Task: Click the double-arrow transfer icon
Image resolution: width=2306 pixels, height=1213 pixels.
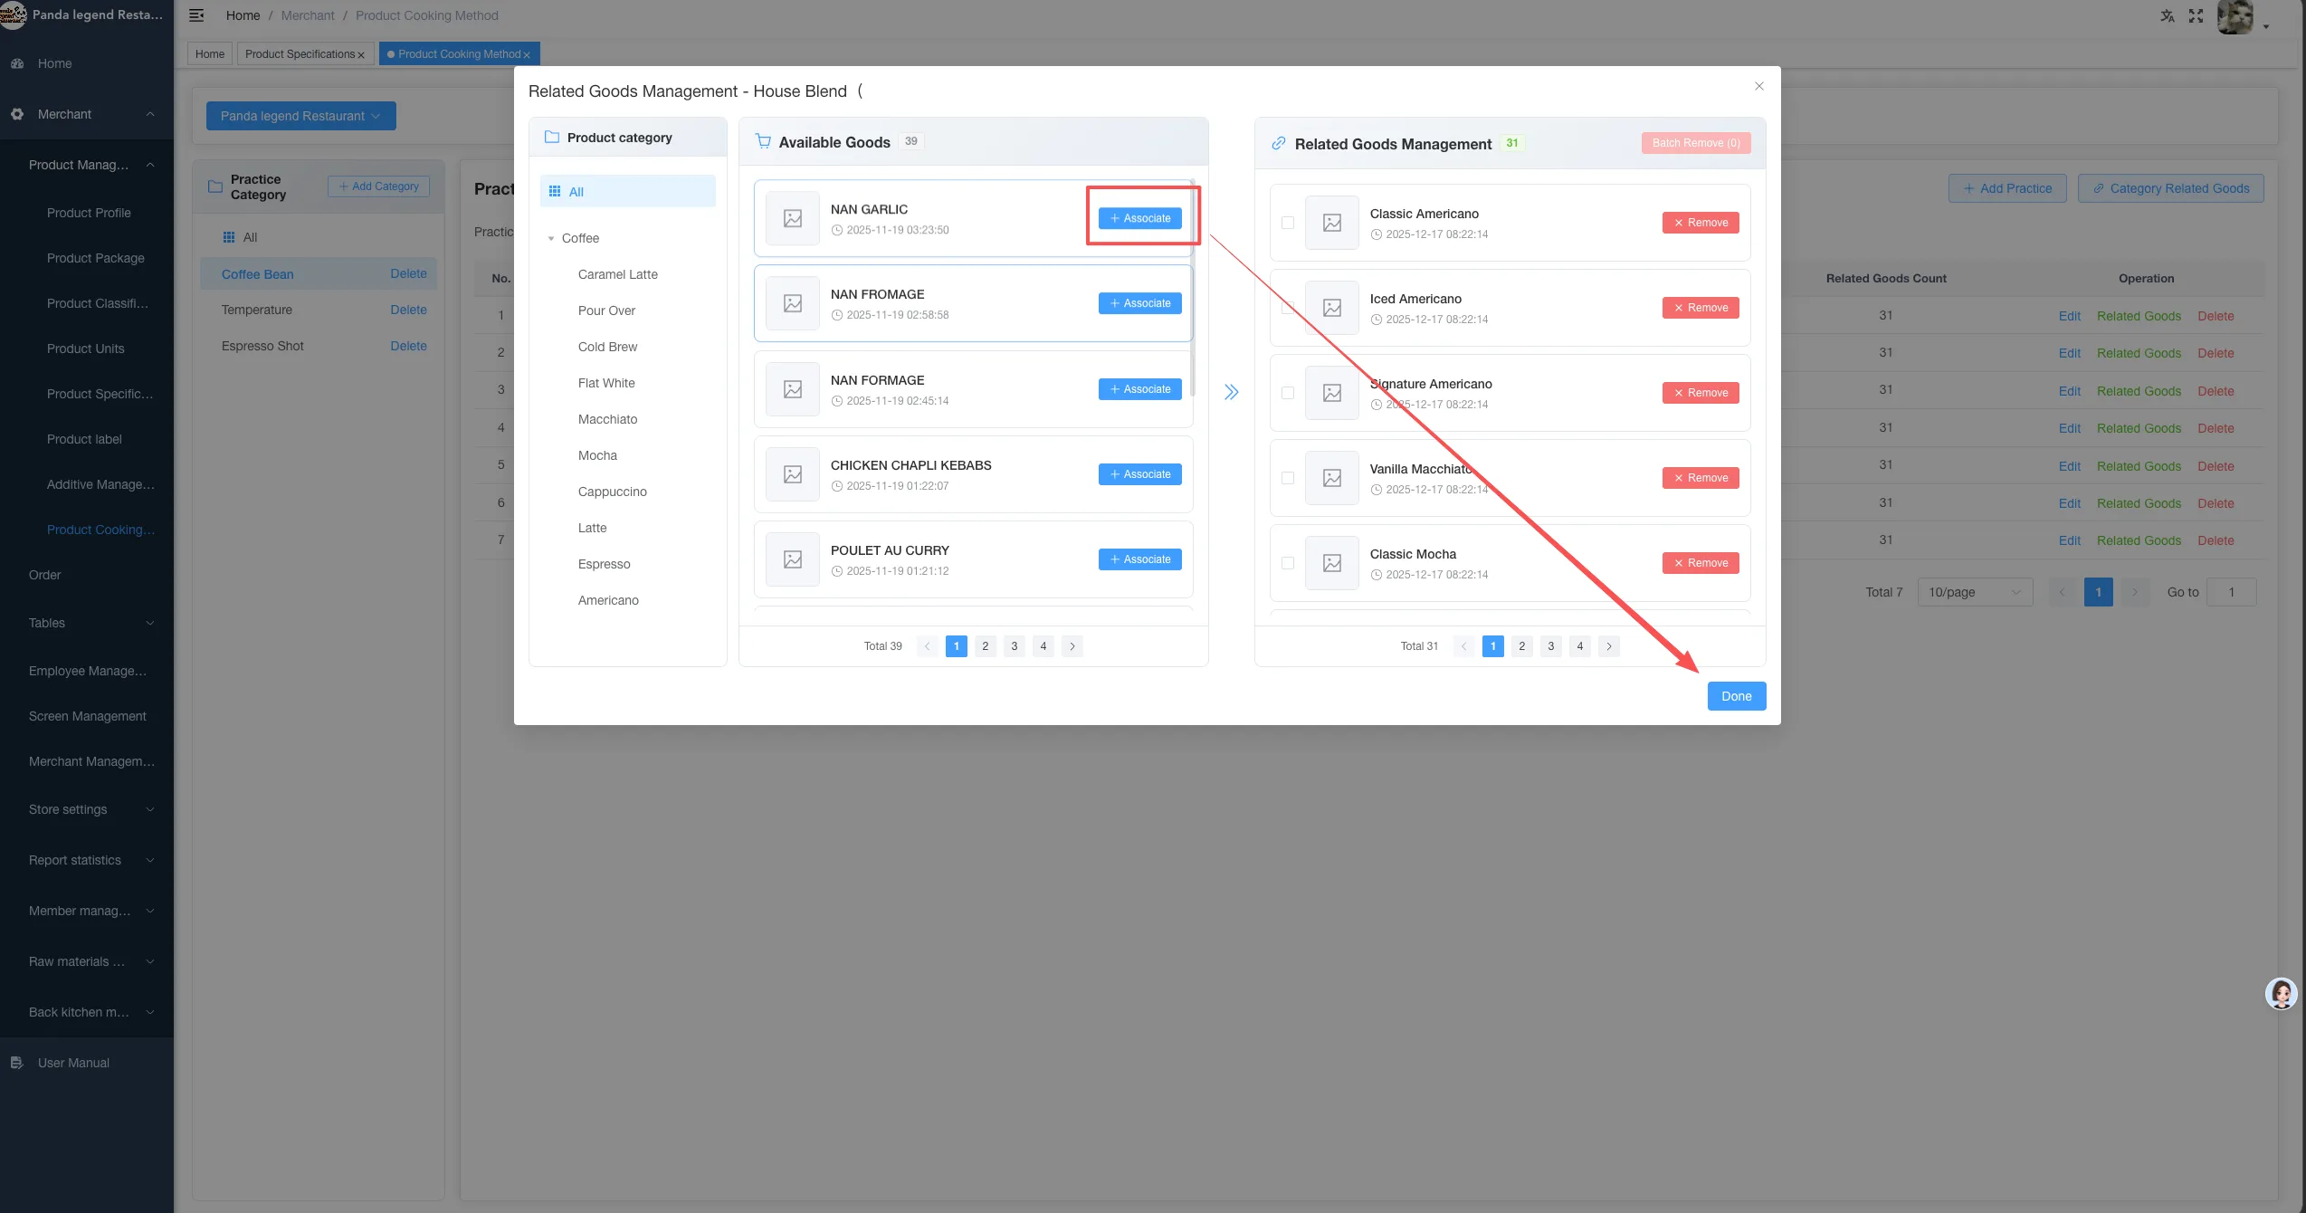Action: (x=1231, y=392)
